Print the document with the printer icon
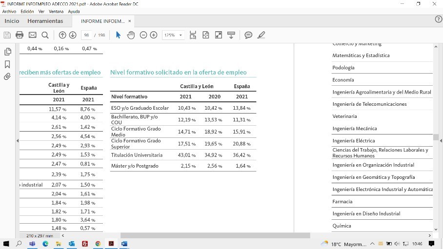Viewport: 443px width, 249px height. point(20,35)
